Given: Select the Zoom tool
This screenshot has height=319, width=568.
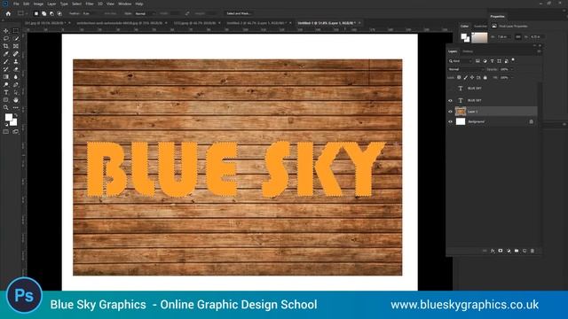Looking at the screenshot, I should tap(6, 108).
